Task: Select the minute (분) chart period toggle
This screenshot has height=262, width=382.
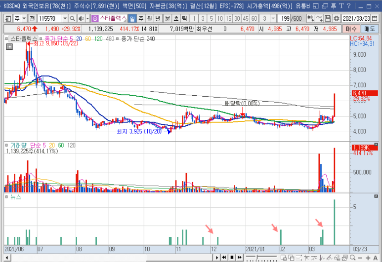Action: pyautogui.click(x=168, y=18)
